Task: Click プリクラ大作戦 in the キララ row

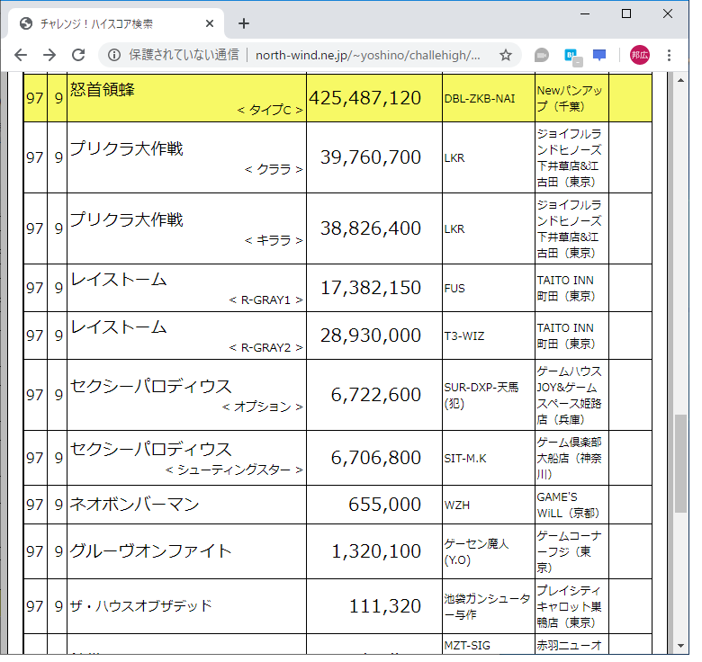Action: tap(127, 219)
